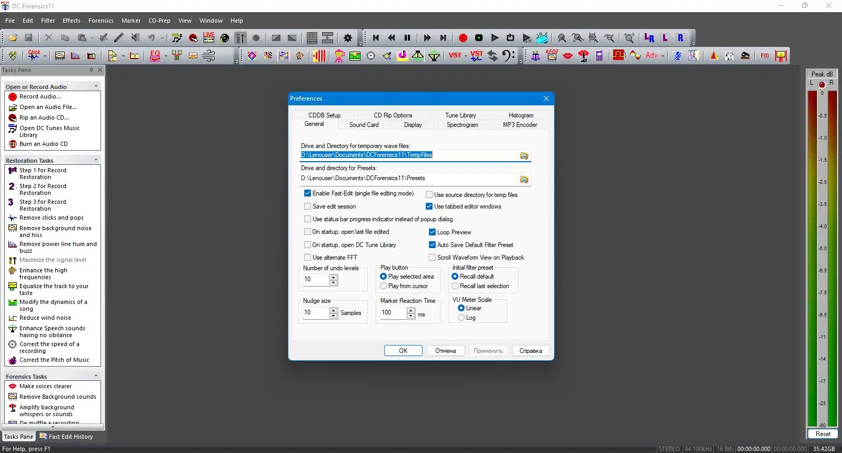This screenshot has height=453, width=842.
Task: Select Recall last selection radio button
Action: pyautogui.click(x=455, y=286)
